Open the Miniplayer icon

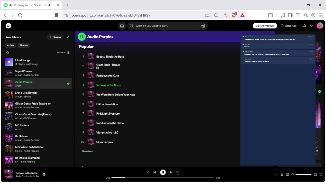(x=315, y=174)
